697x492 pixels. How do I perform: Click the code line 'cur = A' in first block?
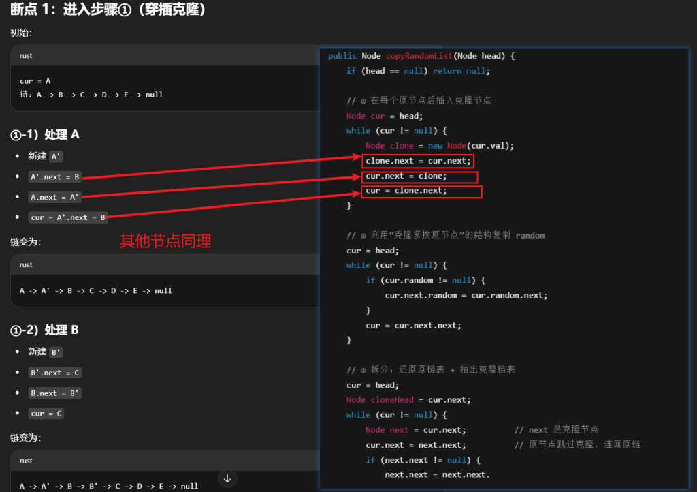click(x=35, y=81)
